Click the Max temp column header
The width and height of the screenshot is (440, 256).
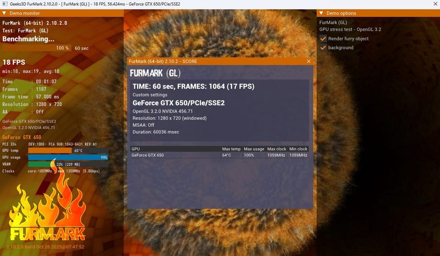click(231, 149)
